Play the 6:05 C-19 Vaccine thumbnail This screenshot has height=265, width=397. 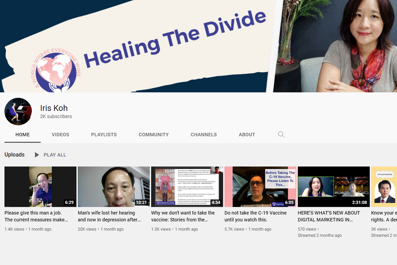click(260, 186)
